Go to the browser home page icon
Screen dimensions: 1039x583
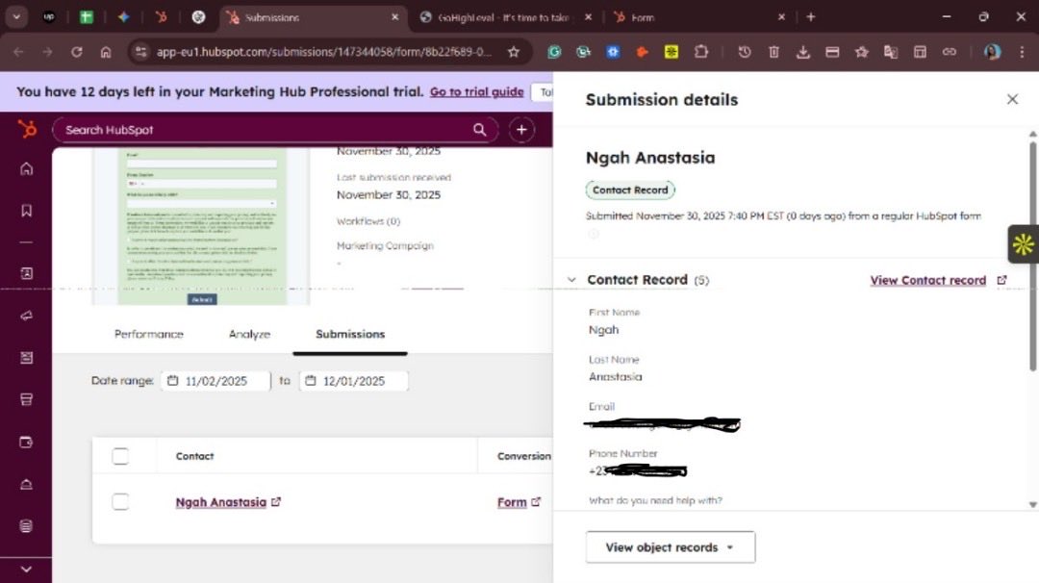[x=106, y=52]
